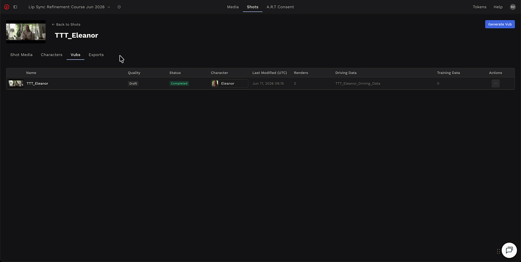Open the RZ user avatar menu
Screen dimensions: 521x262
[513, 7]
